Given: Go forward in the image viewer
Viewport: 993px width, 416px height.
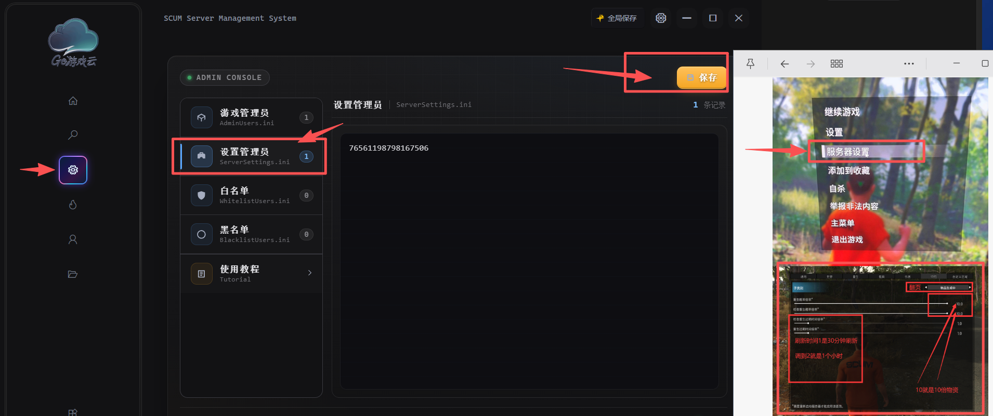Looking at the screenshot, I should click(811, 63).
